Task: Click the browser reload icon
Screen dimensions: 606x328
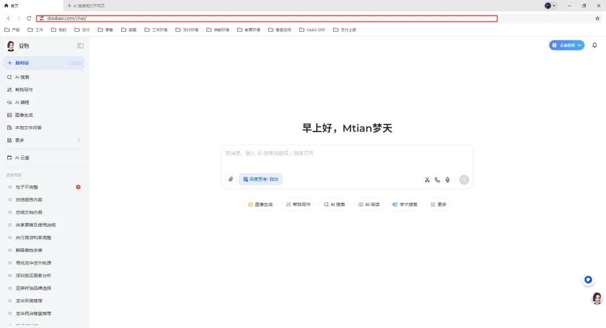Action: tap(29, 19)
